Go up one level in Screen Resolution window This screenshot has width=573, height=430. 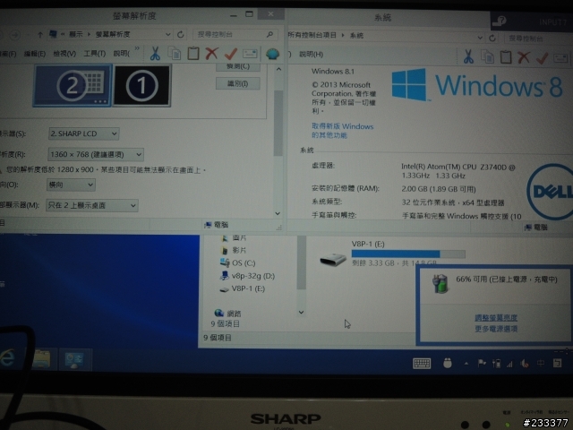pos(39,35)
